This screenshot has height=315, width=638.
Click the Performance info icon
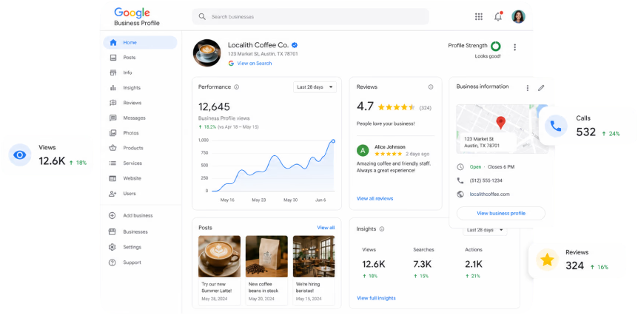236,87
